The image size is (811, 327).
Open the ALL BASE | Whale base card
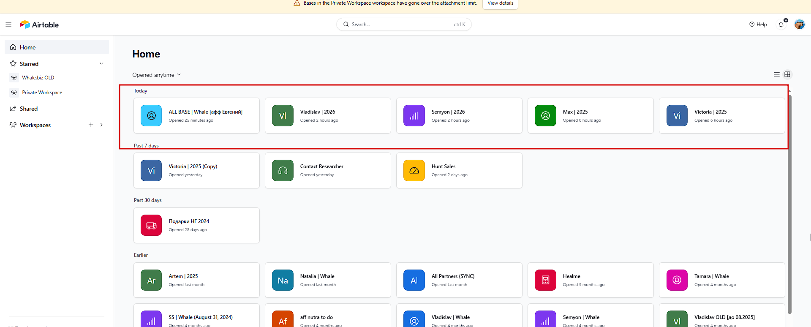pyautogui.click(x=196, y=116)
